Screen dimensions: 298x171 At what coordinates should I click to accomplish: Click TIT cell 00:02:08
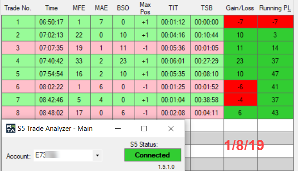point(173,113)
